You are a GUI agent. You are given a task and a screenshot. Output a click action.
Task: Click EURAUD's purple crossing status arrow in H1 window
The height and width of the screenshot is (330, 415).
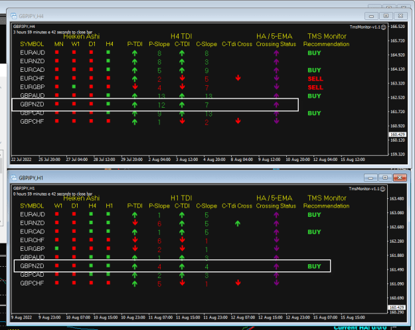coord(276,215)
